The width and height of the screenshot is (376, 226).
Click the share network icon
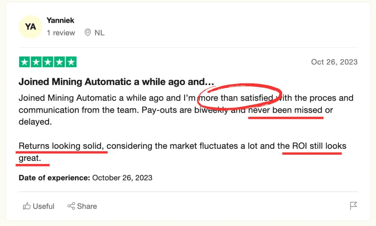[71, 206]
